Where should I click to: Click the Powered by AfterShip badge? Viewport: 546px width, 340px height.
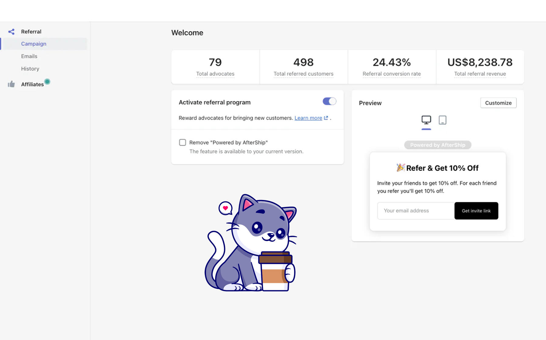[x=438, y=145]
